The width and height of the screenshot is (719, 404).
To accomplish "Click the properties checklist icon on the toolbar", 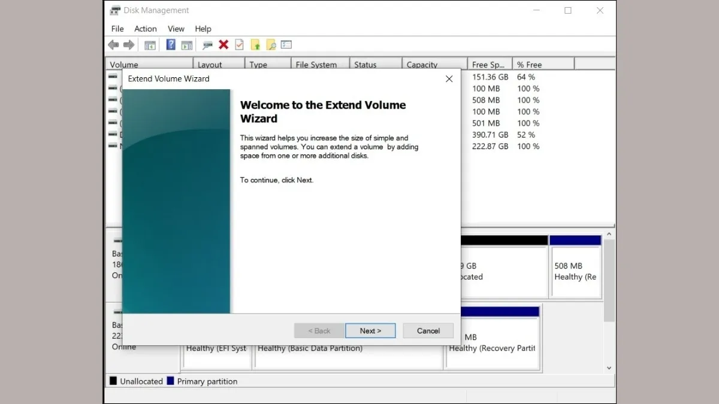I will coord(238,45).
